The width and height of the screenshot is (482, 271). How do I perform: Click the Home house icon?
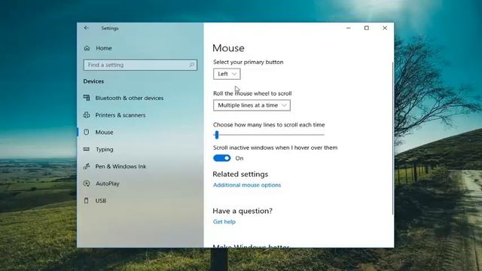87,48
